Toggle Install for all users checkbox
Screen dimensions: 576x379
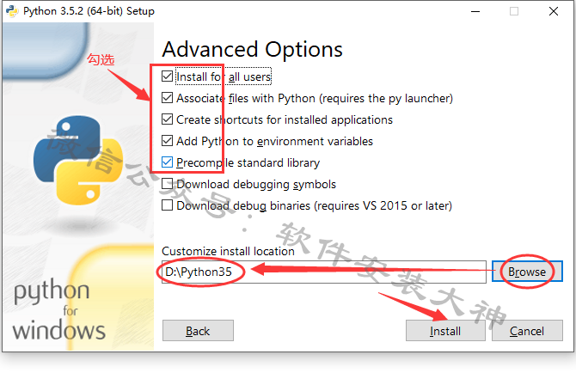[x=167, y=76]
